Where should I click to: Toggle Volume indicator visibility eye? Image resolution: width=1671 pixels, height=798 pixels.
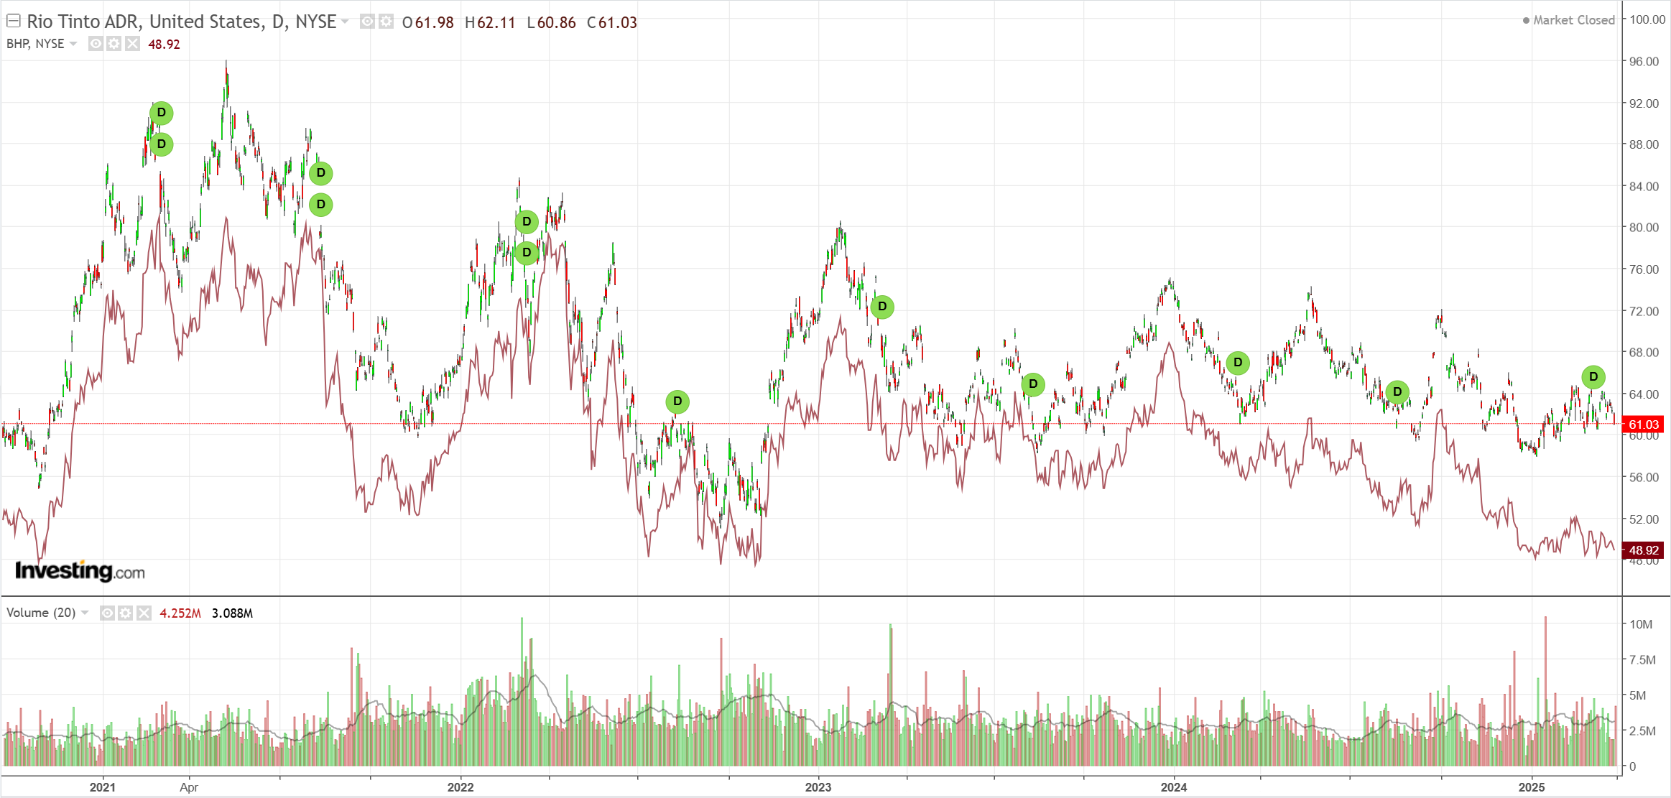107,613
